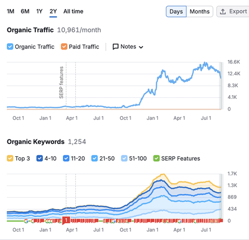Switch chart granularity to Months

[200, 12]
